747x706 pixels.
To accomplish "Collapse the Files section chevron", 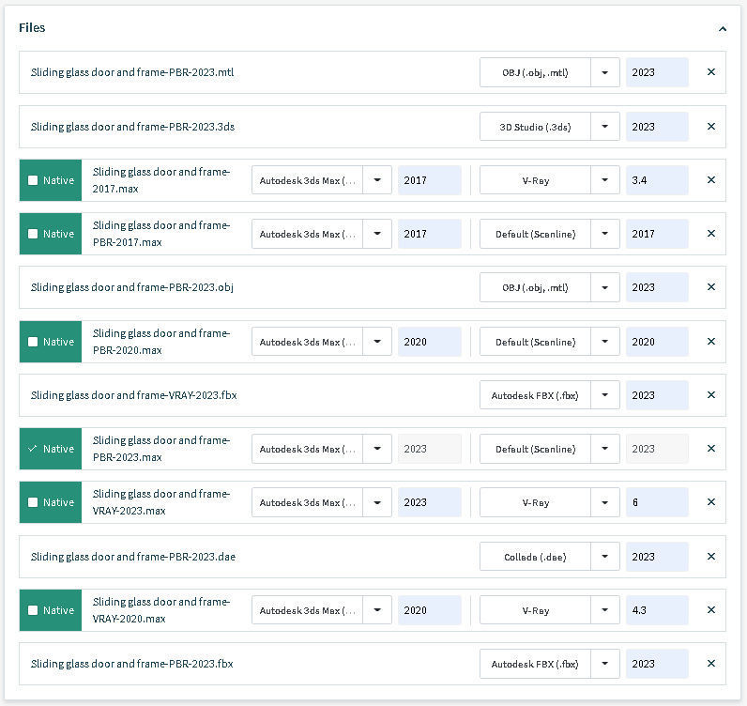I will (x=723, y=29).
